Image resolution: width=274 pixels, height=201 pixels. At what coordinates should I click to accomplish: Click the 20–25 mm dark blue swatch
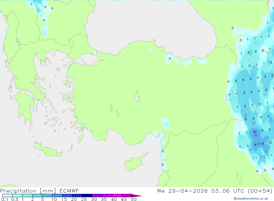[x=77, y=196]
